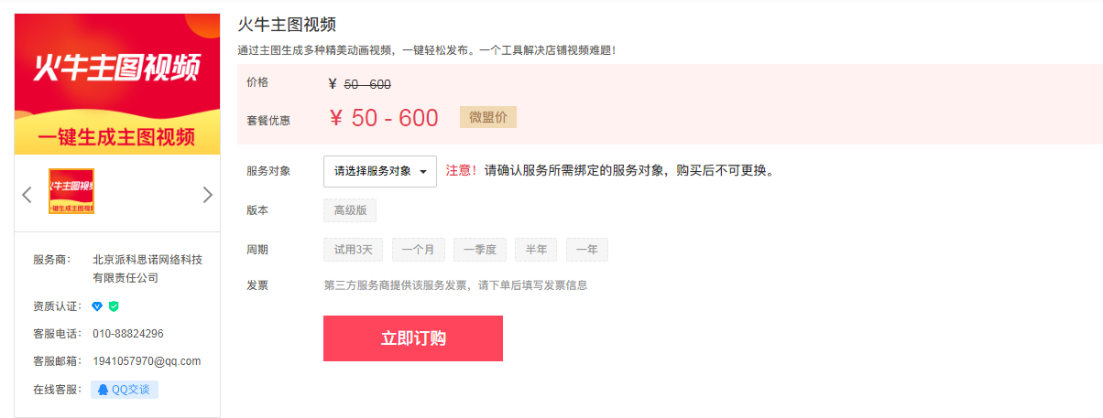Click the 1941057970@qq.com email address
1103x418 pixels.
[x=147, y=361]
